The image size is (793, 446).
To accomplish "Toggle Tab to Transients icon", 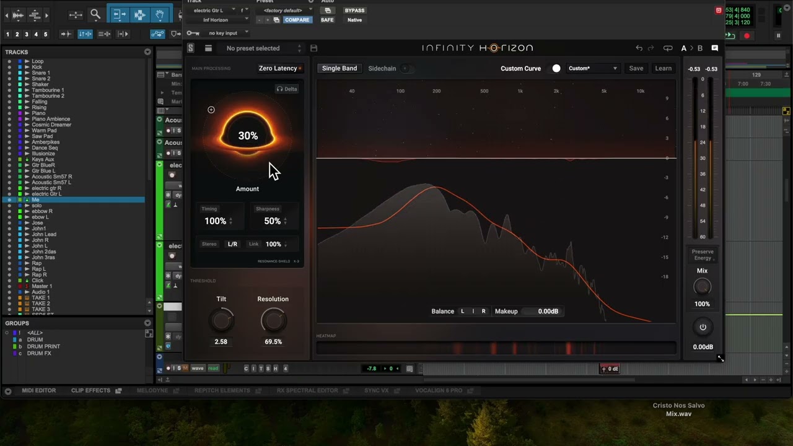I will (66, 34).
